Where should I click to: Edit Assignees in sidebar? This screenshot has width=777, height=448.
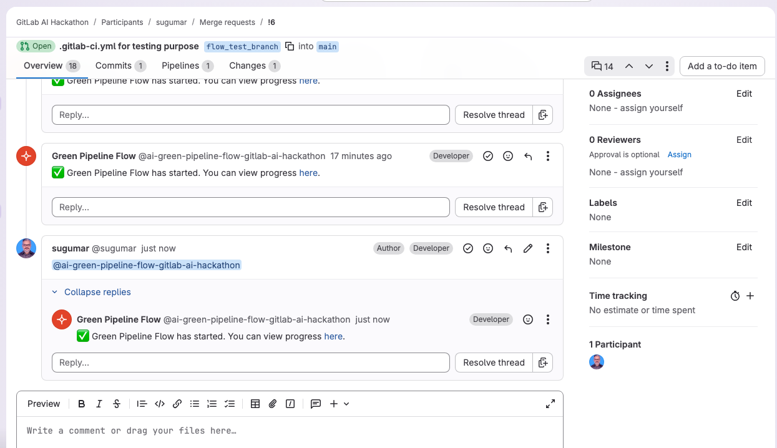click(744, 94)
